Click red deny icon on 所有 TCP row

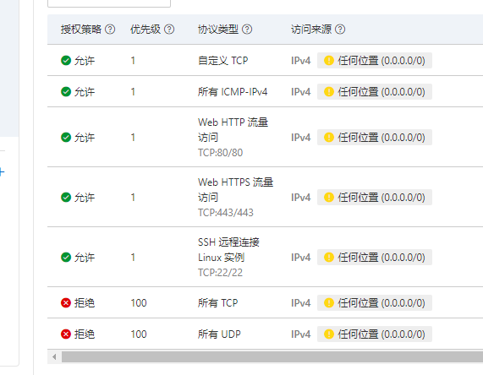(x=66, y=302)
